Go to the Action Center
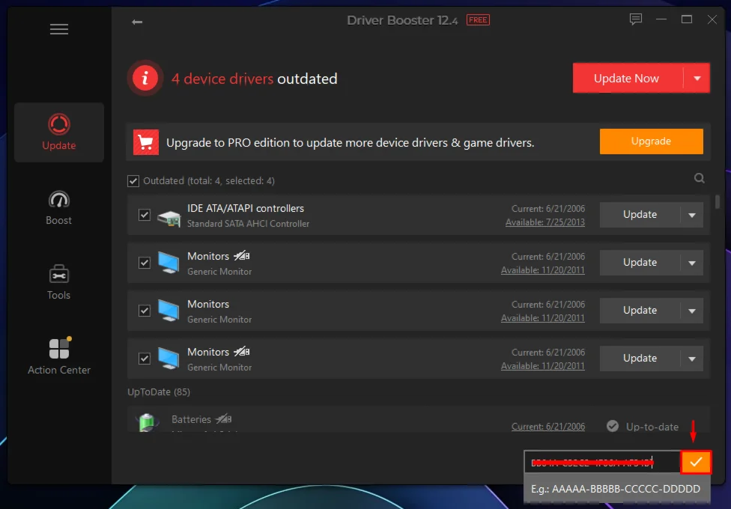Screen dimensions: 731x509 pyautogui.click(x=59, y=356)
